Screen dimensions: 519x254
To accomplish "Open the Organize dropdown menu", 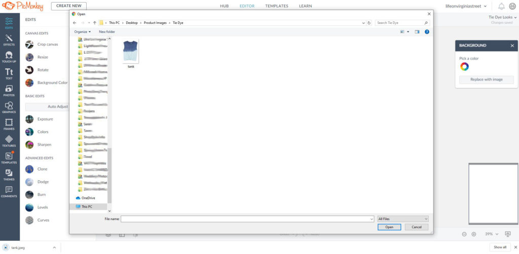I will [x=82, y=32].
